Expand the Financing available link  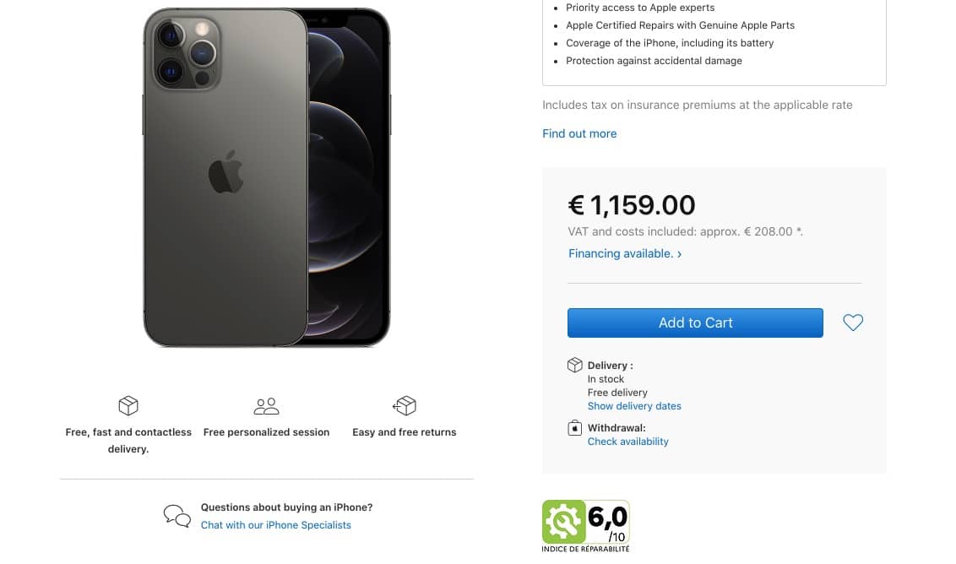coord(625,253)
